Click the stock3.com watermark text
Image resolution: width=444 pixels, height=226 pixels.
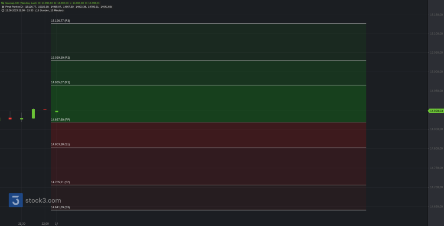click(42, 201)
